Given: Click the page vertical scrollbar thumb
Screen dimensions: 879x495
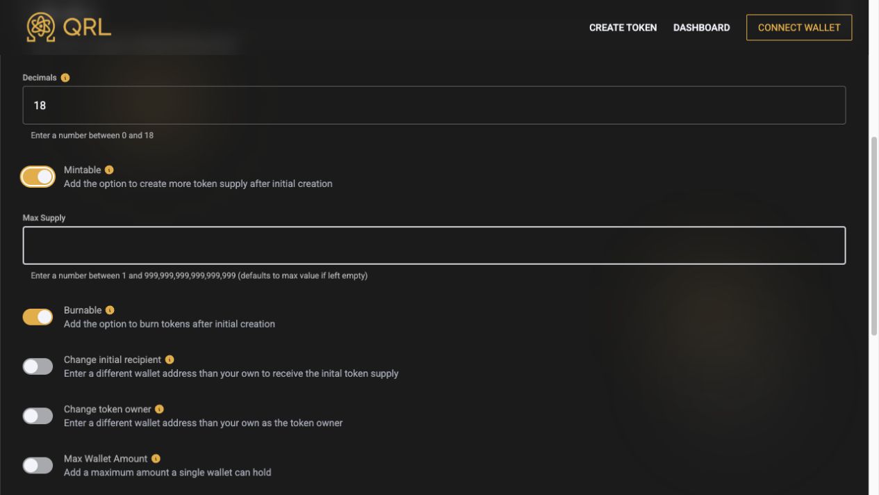Looking at the screenshot, I should (873, 236).
